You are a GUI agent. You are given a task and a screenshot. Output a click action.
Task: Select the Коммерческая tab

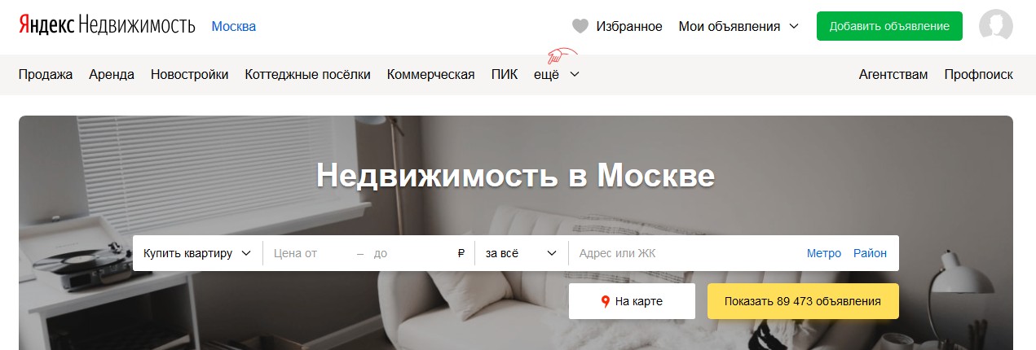(430, 74)
